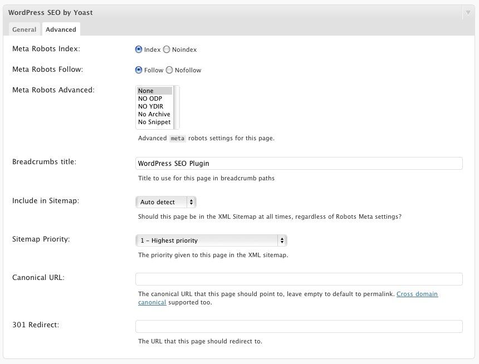This screenshot has height=364, width=479.
Task: Click the Meta Robots Advanced label
Action: click(x=53, y=90)
